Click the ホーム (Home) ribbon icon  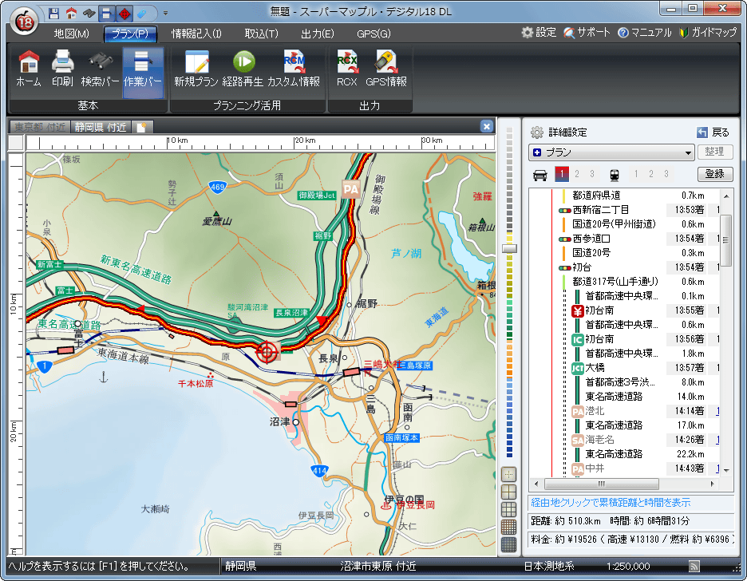pos(29,69)
